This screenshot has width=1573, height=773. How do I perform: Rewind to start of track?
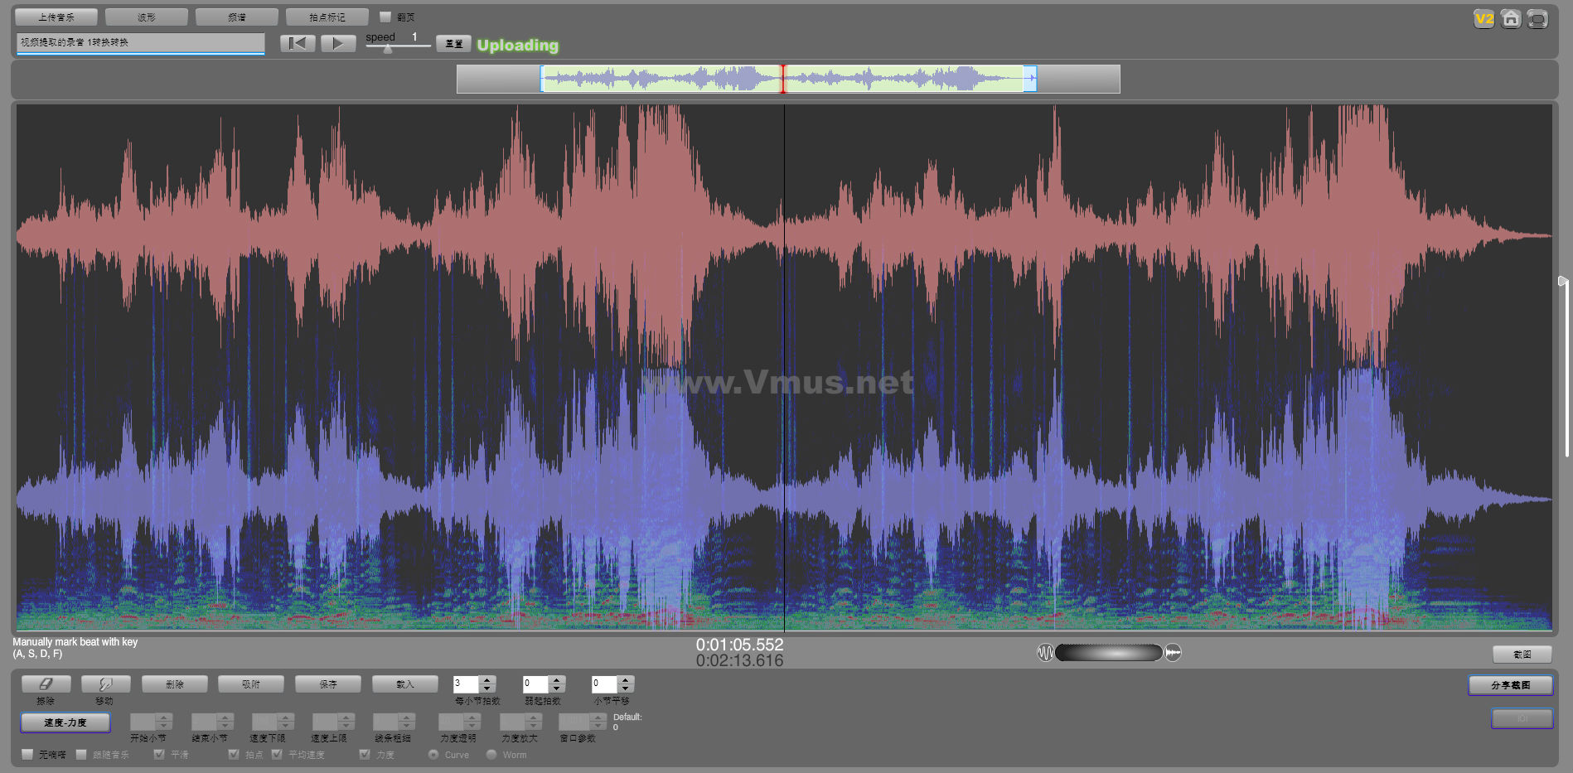pos(298,43)
